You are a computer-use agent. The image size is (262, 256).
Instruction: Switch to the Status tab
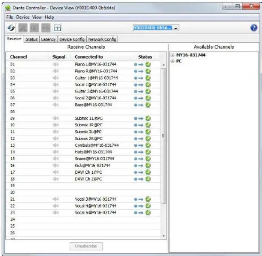(32, 39)
